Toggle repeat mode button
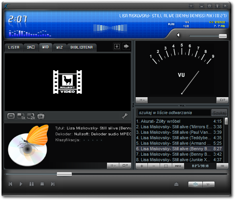This screenshot has height=200, width=235. point(208,184)
